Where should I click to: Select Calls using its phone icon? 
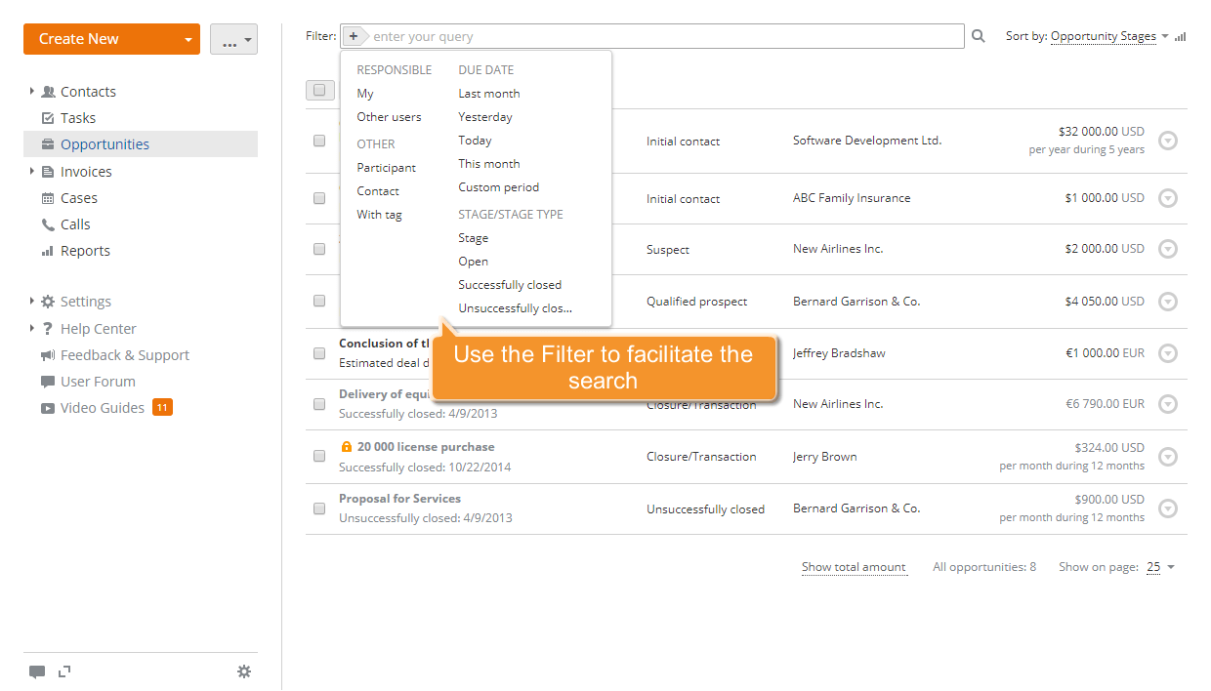point(48,224)
